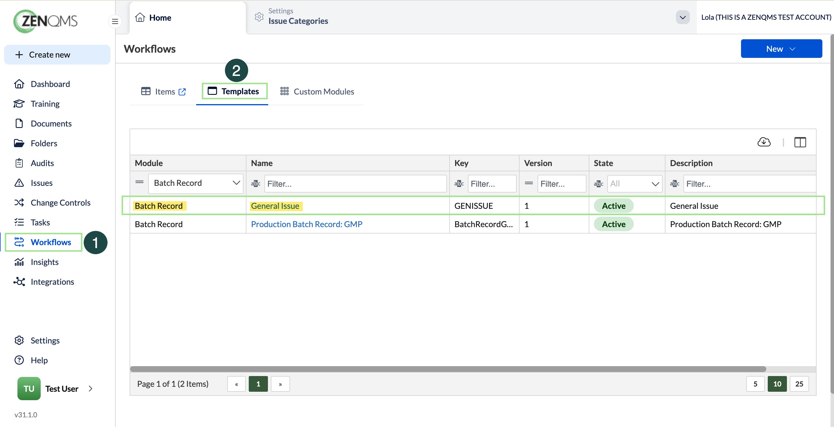
Task: Click the horizontal table scrollbar
Action: pyautogui.click(x=448, y=369)
